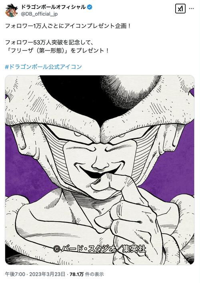
Task: Click the 「フリーザ（第一形態）」をプレゼント text
Action: pos(57,51)
